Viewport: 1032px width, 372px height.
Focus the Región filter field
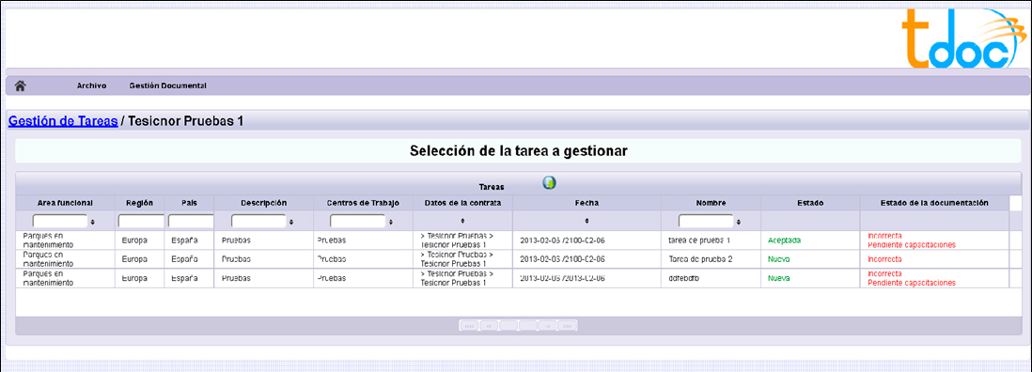pos(141,222)
